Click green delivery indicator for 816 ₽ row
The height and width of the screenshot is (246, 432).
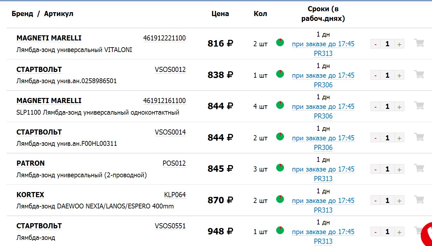pyautogui.click(x=280, y=42)
